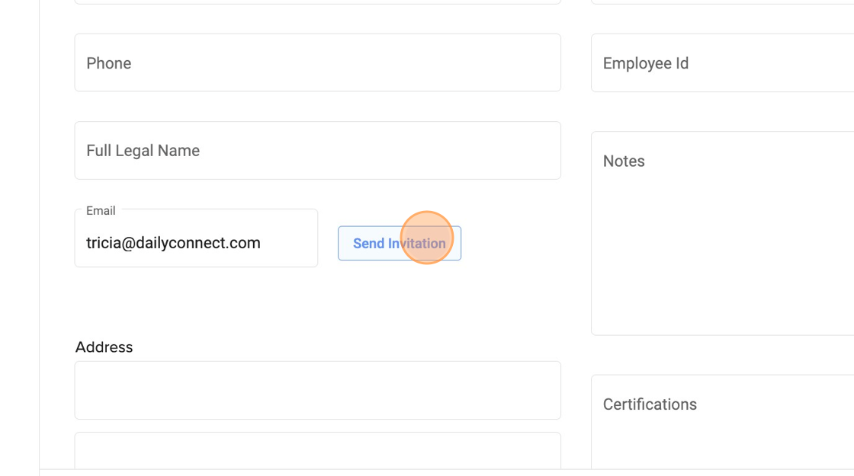Click the empty area below Send Invitation
The width and height of the screenshot is (854, 476).
(x=399, y=301)
